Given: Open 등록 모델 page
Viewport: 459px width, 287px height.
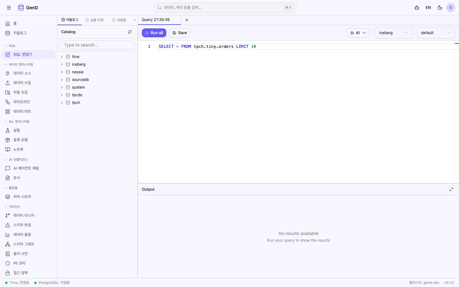Looking at the screenshot, I should pos(29,140).
